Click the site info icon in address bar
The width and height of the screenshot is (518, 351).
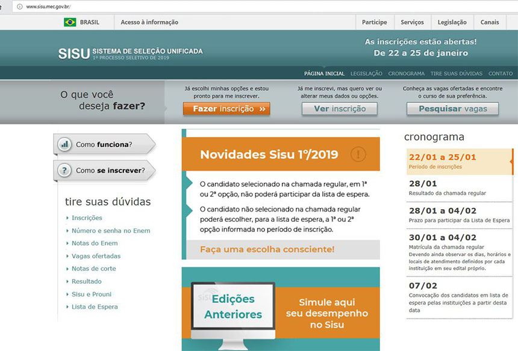[20, 6]
